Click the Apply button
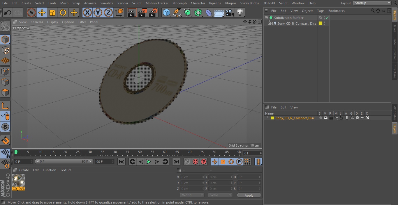The image size is (398, 205). point(249,195)
